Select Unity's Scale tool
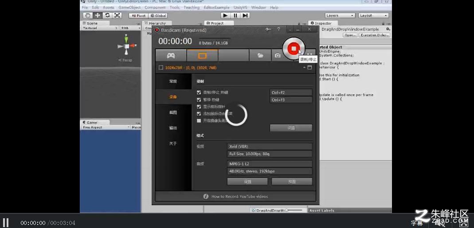474x228 pixels. click(x=117, y=15)
